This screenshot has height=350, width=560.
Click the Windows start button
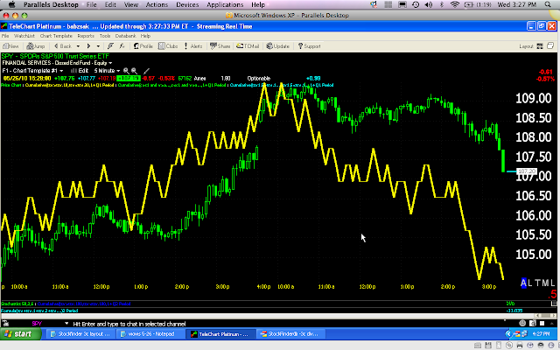[x=19, y=334]
